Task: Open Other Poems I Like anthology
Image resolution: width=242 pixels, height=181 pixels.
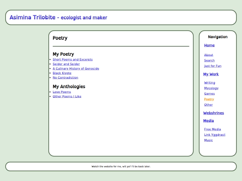Action: (67, 97)
